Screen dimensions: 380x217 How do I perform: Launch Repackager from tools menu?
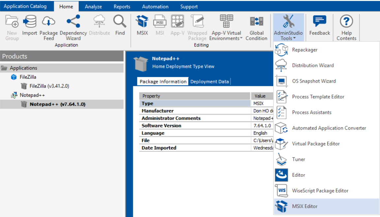tap(326, 50)
